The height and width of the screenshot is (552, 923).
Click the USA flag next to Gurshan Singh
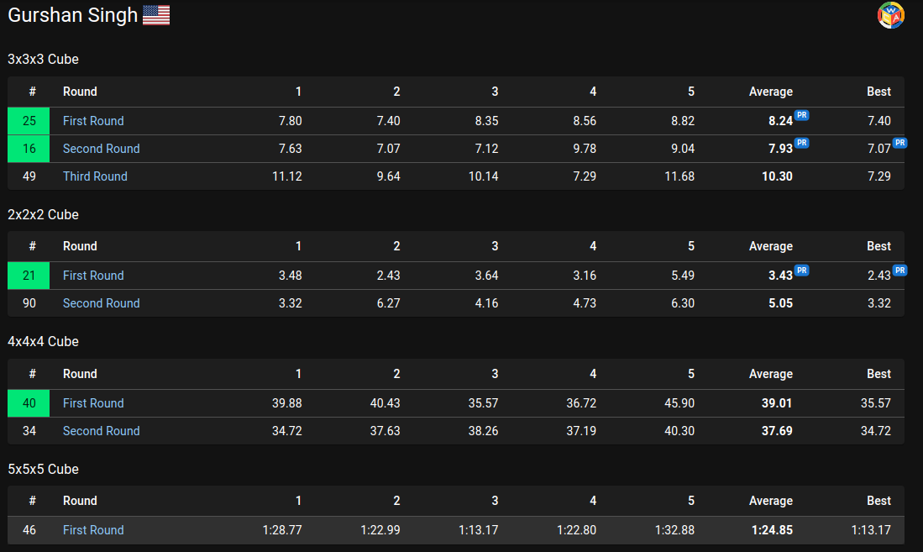156,15
